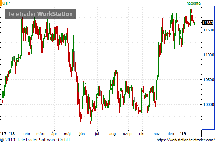Click the 'aug.' month label
This screenshot has width=215, height=143.
point(113,134)
